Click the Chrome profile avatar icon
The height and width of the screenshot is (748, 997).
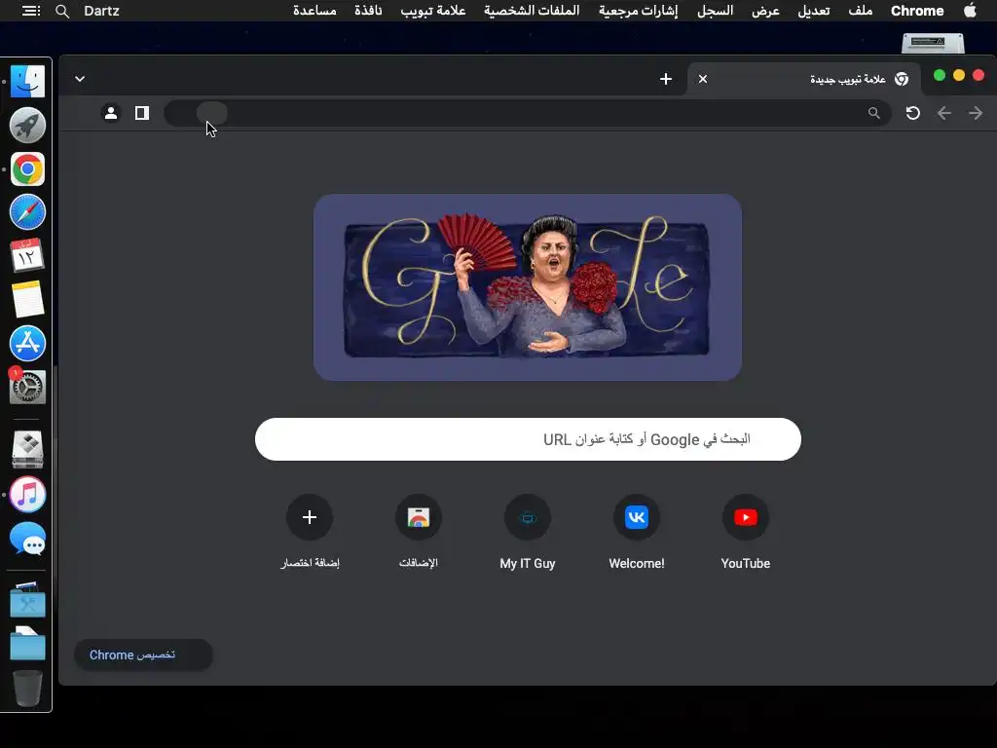(x=111, y=113)
